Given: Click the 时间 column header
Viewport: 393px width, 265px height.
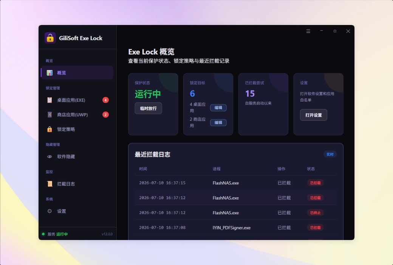Looking at the screenshot, I should click(143, 169).
